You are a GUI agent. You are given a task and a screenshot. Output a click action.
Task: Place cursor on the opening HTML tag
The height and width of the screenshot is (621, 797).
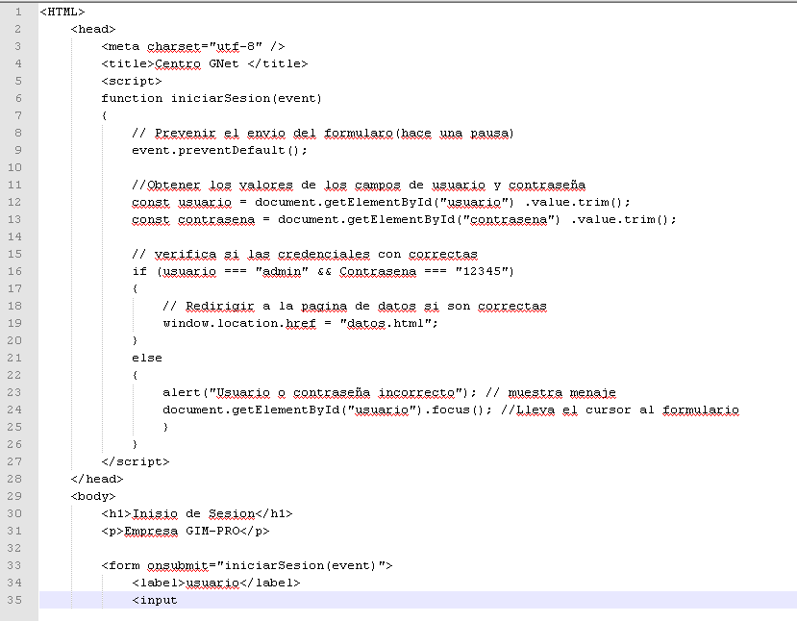(x=62, y=12)
